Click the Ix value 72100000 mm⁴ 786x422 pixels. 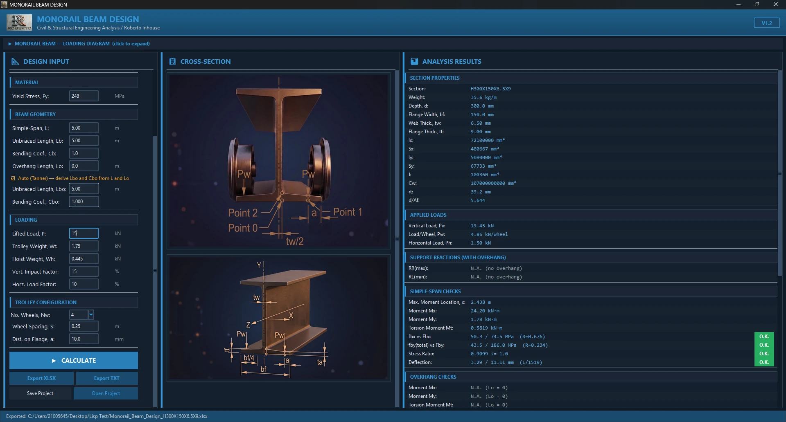click(x=488, y=140)
